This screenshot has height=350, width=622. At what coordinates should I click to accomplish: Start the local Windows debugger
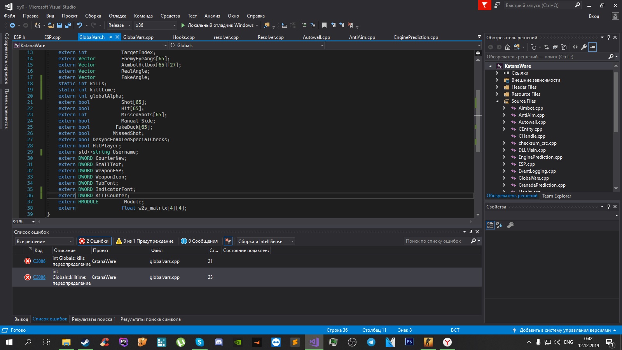tap(183, 25)
